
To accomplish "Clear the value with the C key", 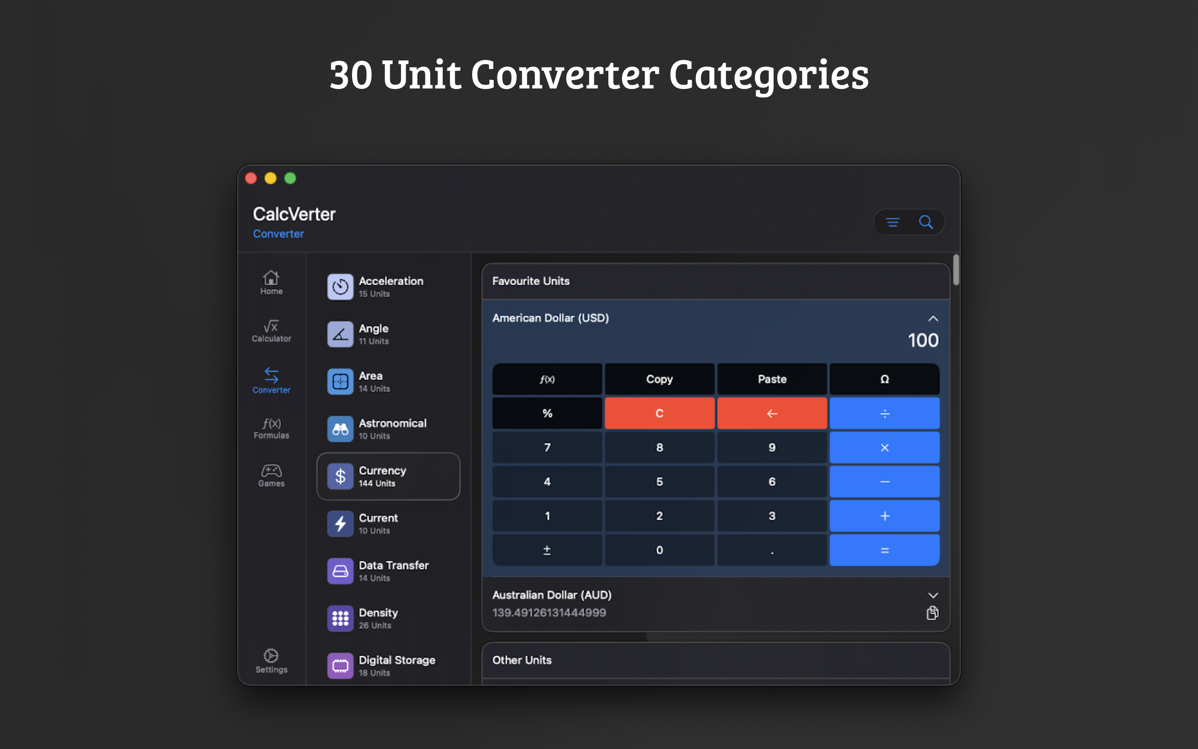I will point(659,413).
